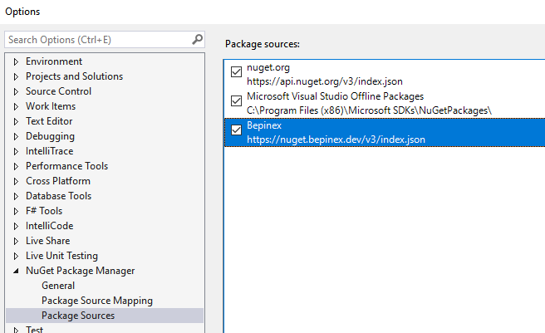Open Performance Tools options
The height and width of the screenshot is (333, 545).
pyautogui.click(x=66, y=166)
